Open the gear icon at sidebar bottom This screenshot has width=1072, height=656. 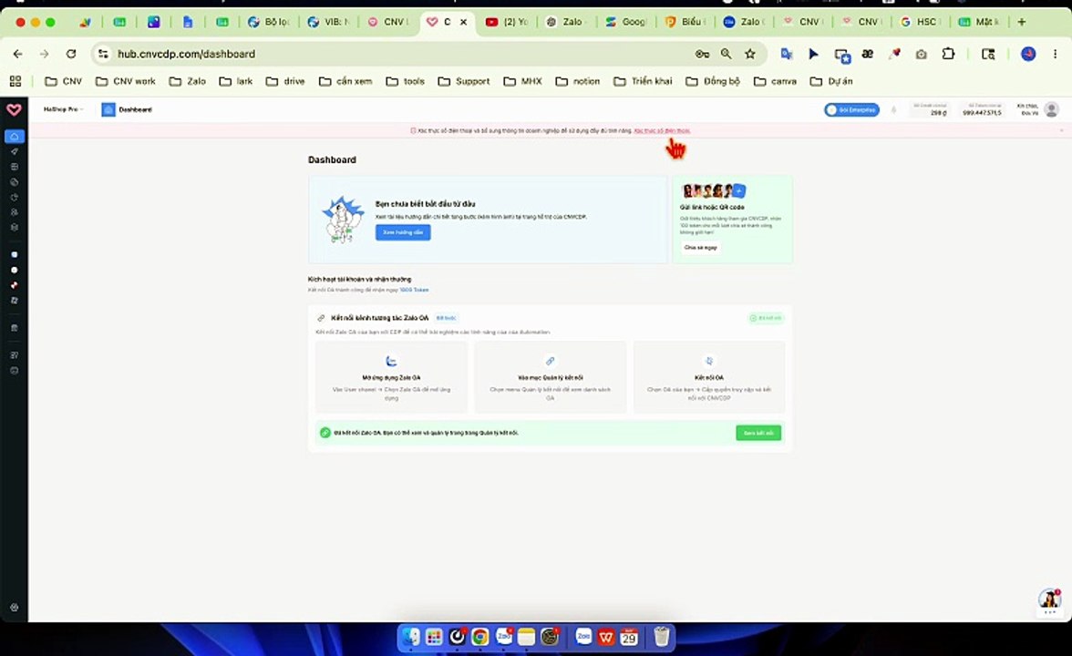[15, 608]
